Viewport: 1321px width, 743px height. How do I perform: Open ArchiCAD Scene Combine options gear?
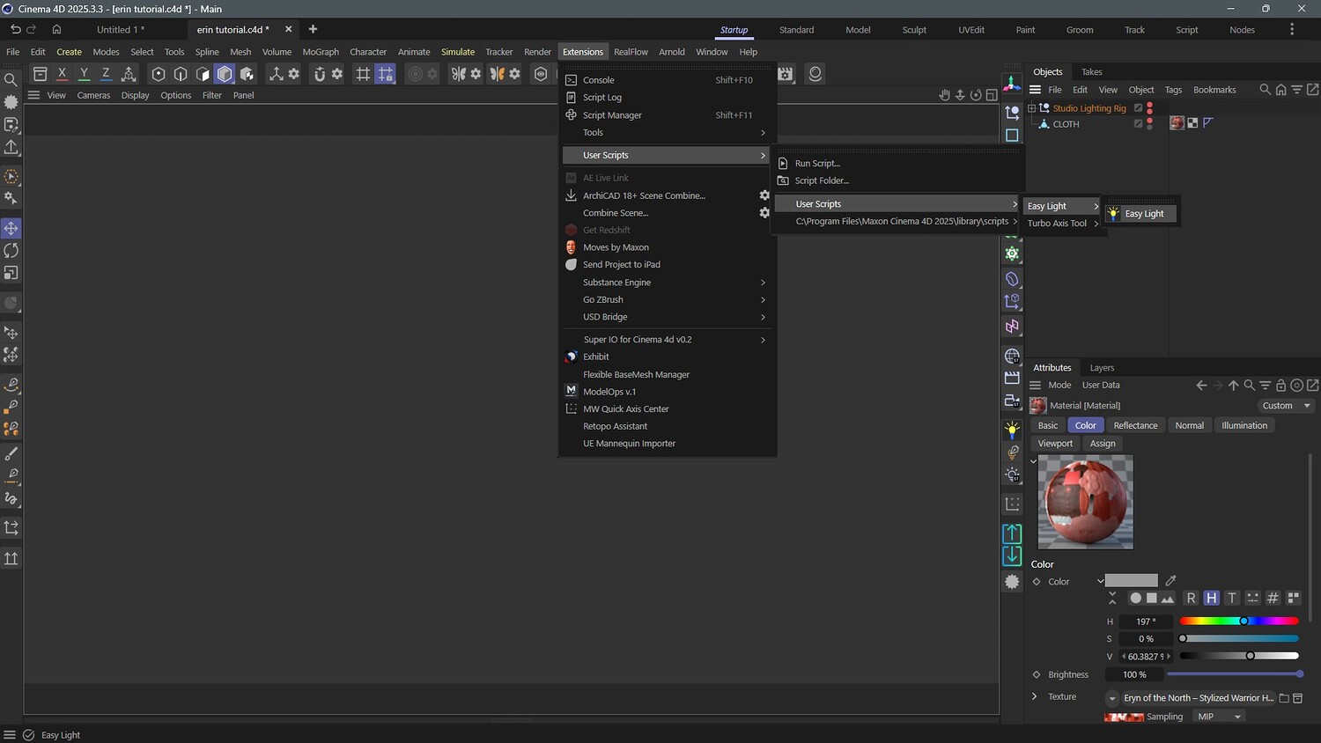(x=764, y=195)
